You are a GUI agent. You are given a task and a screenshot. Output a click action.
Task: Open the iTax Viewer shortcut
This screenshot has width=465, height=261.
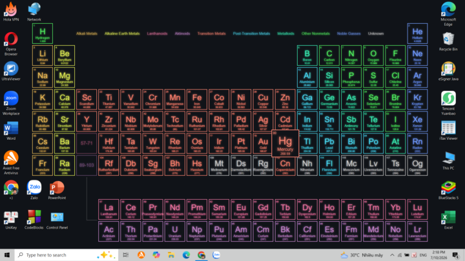(448, 130)
